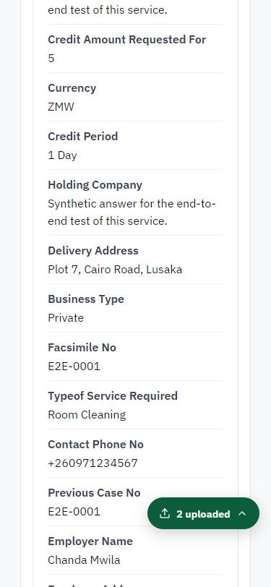The height and width of the screenshot is (587, 271).
Task: Click the upload icon in the green pill
Action: click(165, 513)
